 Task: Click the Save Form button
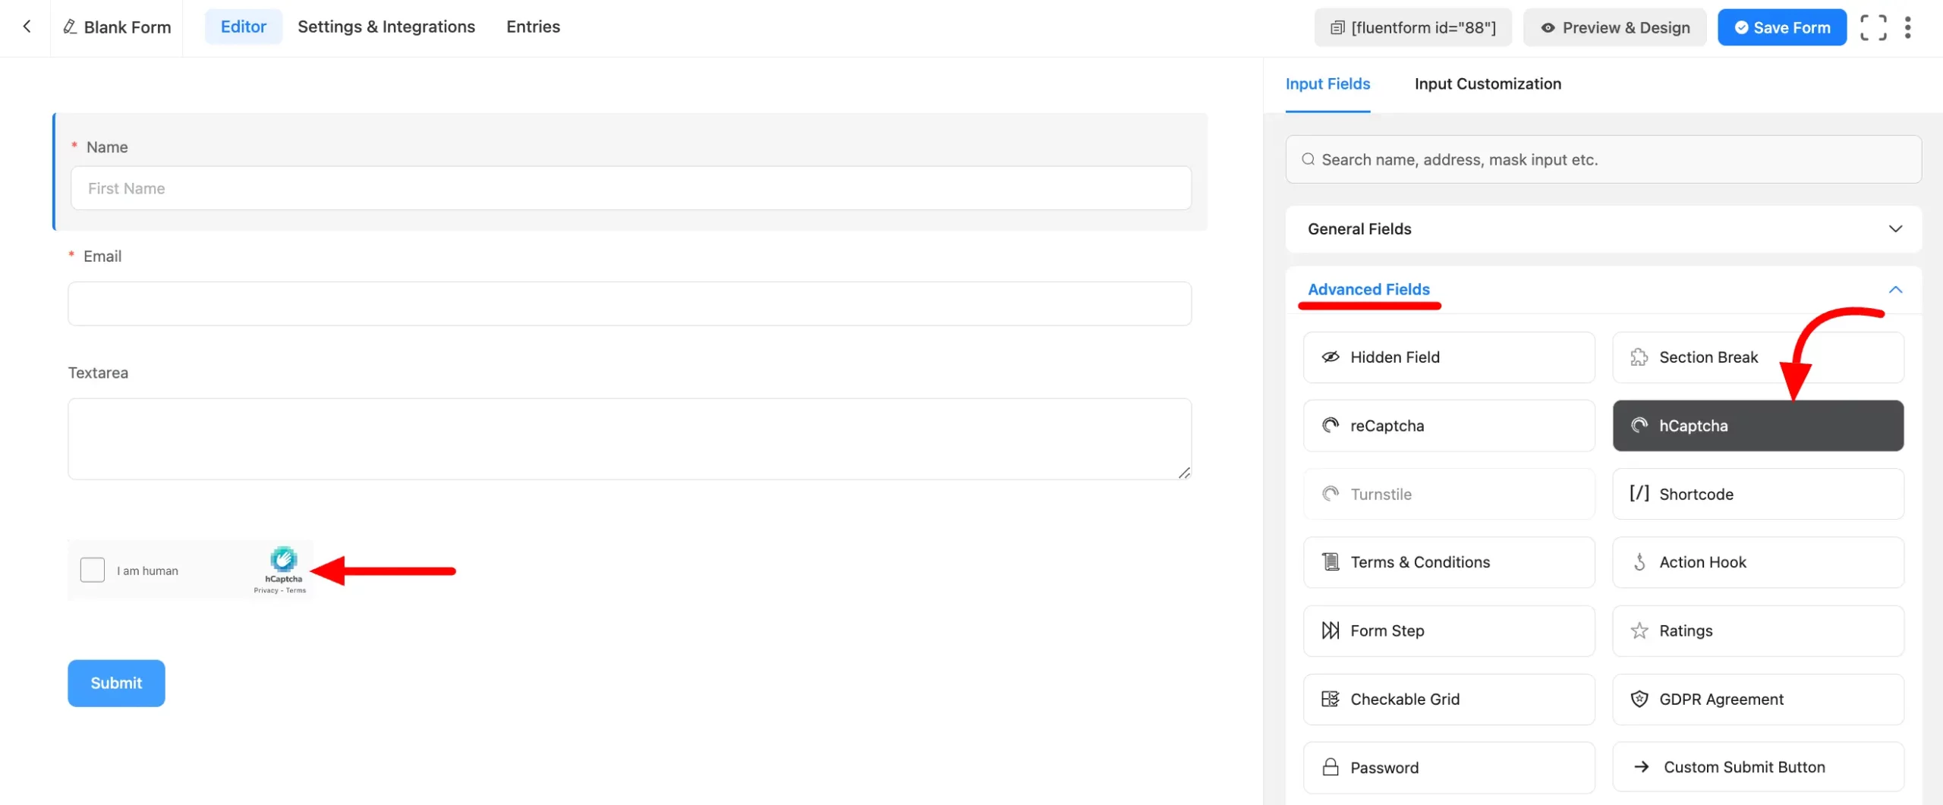click(1781, 27)
